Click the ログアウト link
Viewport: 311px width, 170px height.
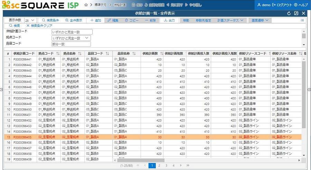click(282, 5)
